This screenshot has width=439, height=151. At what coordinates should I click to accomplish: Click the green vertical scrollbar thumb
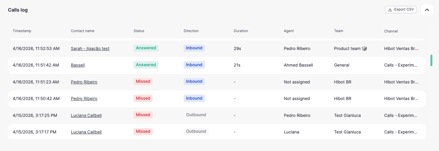431,60
